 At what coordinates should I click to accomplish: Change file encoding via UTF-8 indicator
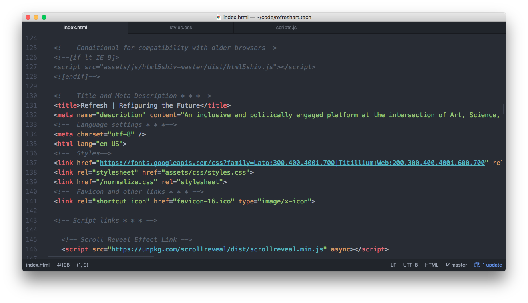[410, 265]
